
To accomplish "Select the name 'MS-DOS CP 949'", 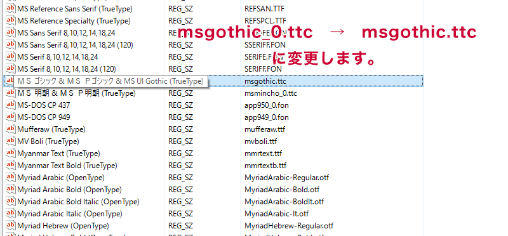I will (44, 117).
